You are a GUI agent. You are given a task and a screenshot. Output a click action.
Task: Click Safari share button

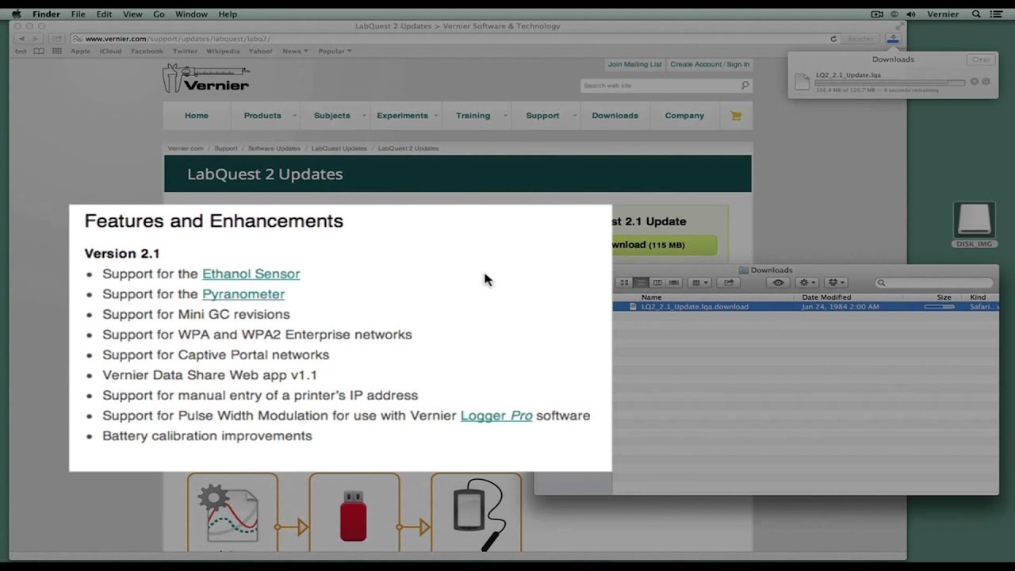(x=56, y=38)
